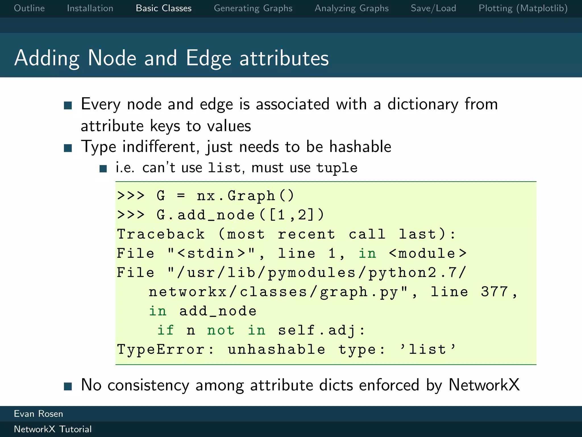Open the Outline section link
Image resolution: width=582 pixels, height=437 pixels.
point(29,8)
